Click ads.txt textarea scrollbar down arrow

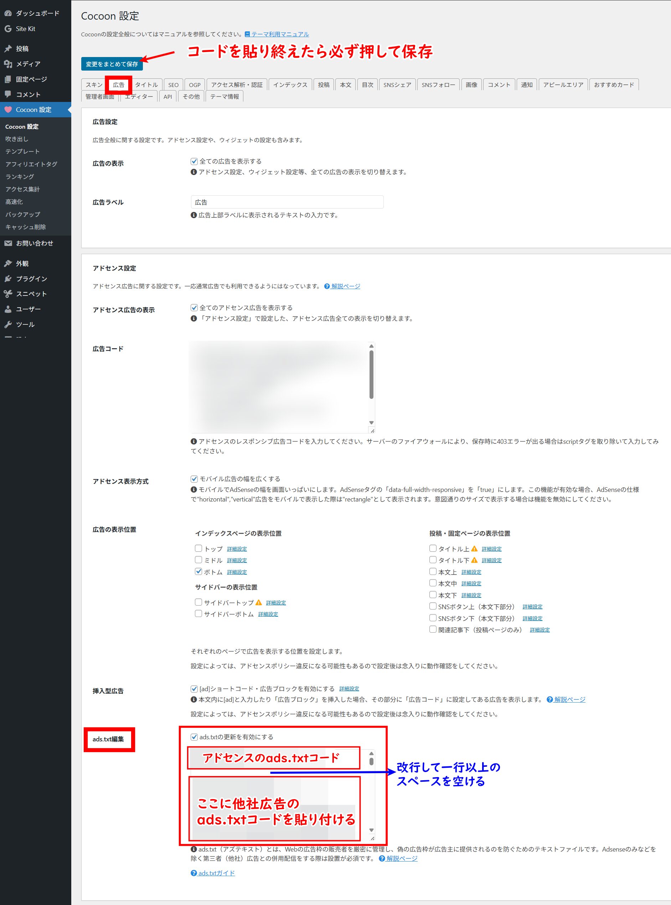pyautogui.click(x=371, y=830)
